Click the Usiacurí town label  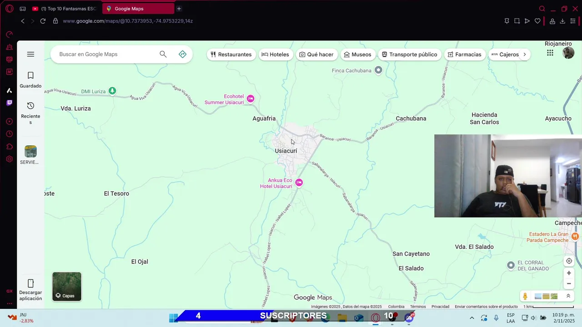tap(286, 151)
